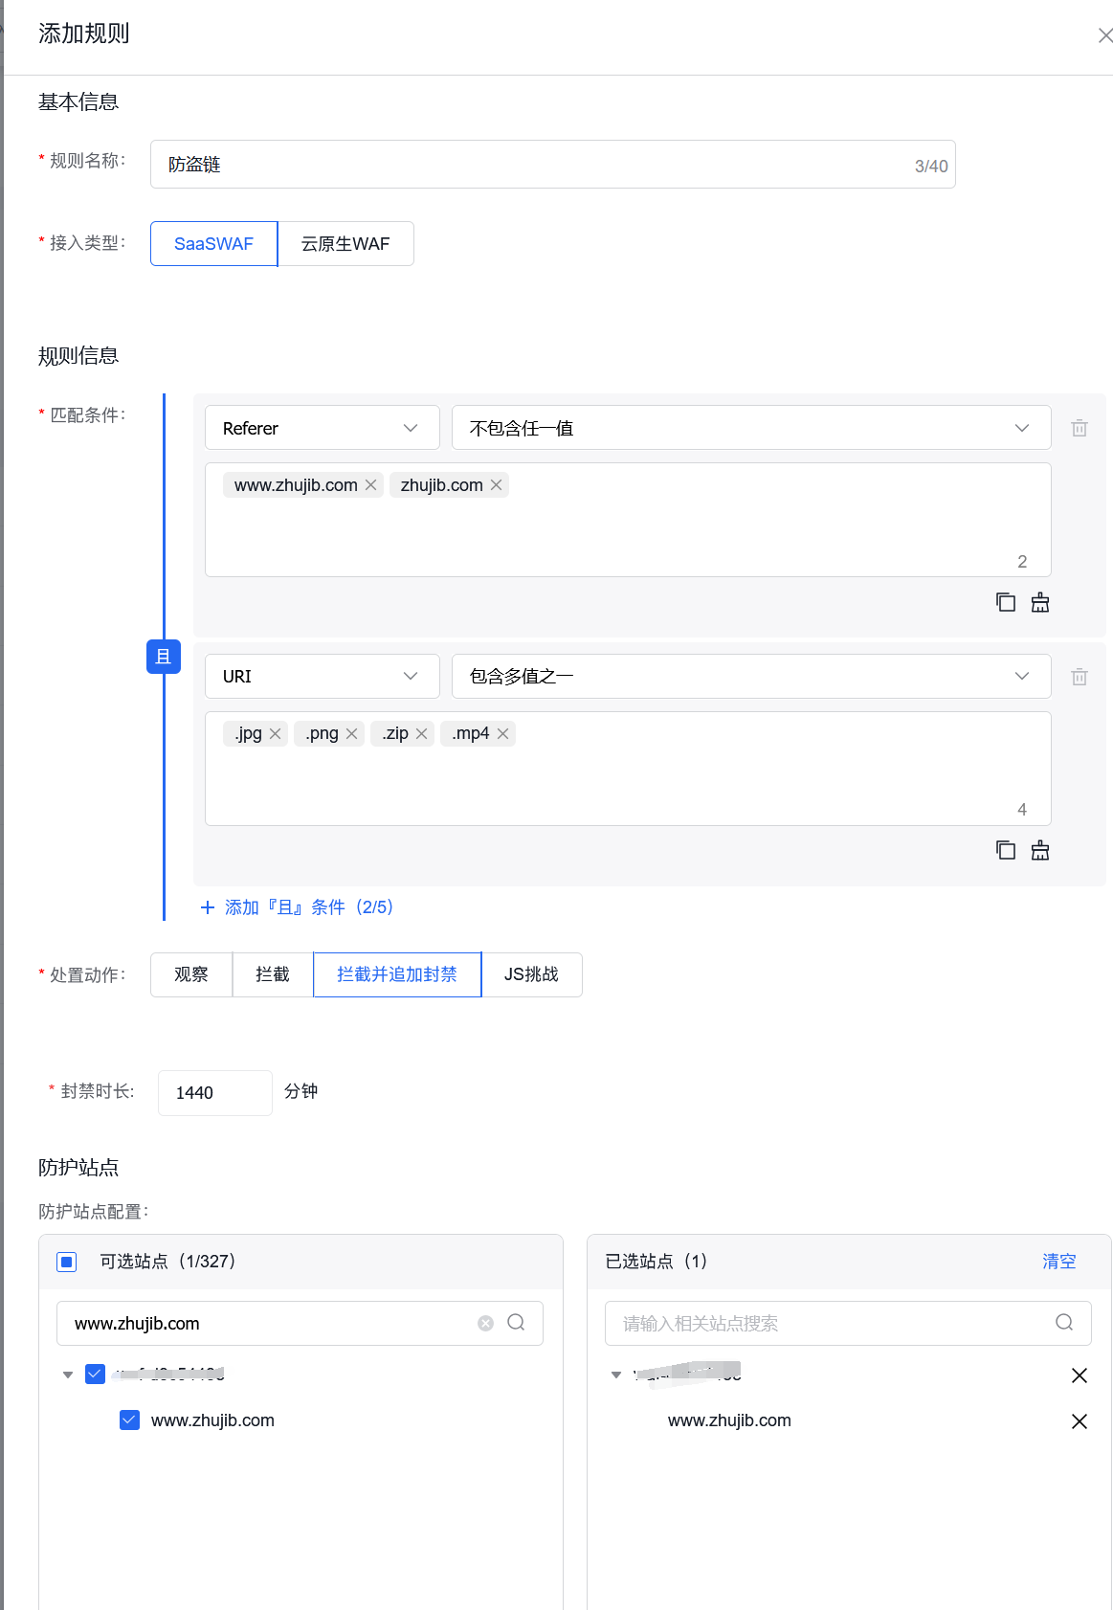Remove the selected site group
The width and height of the screenshot is (1113, 1610).
(x=1080, y=1375)
